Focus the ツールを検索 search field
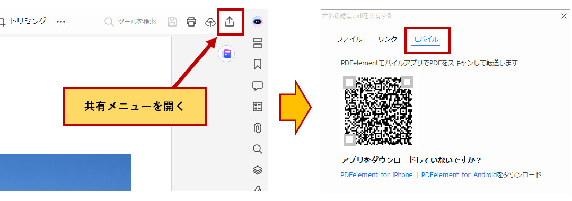Image resolution: width=572 pixels, height=201 pixels. [130, 22]
